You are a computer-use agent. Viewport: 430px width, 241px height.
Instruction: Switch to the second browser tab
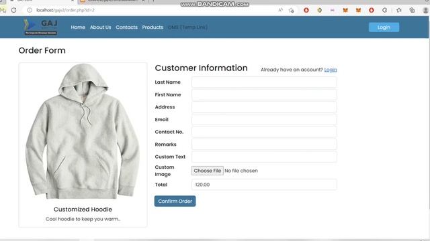(x=112, y=1)
